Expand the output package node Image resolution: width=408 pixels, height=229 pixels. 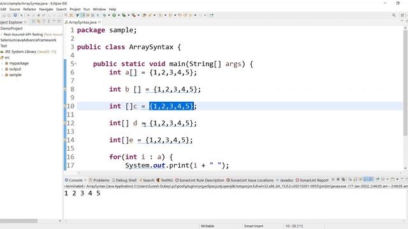pyautogui.click(x=3, y=69)
